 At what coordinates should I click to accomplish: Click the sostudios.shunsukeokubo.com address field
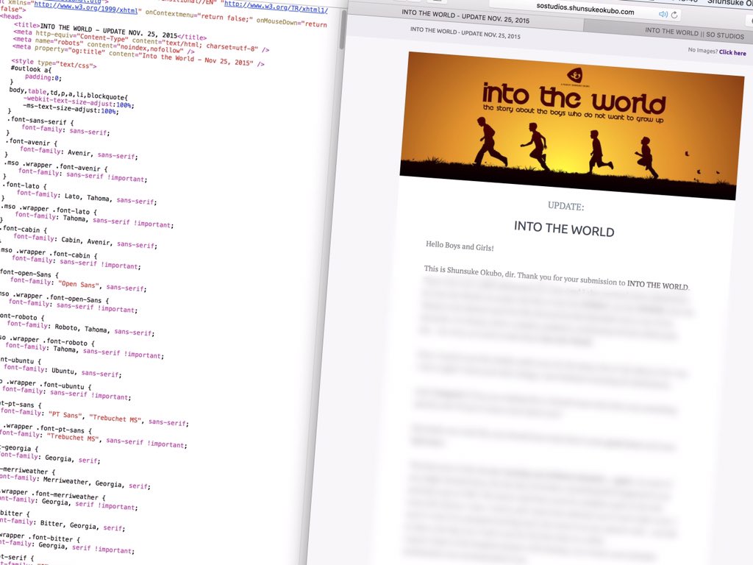click(585, 10)
